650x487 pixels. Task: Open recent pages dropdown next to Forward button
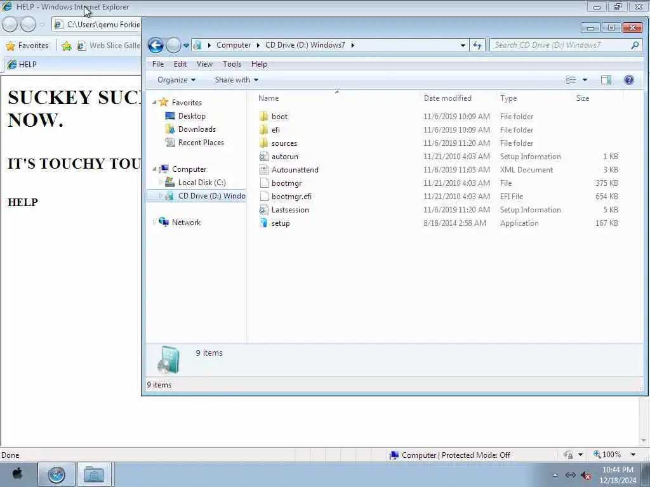186,45
